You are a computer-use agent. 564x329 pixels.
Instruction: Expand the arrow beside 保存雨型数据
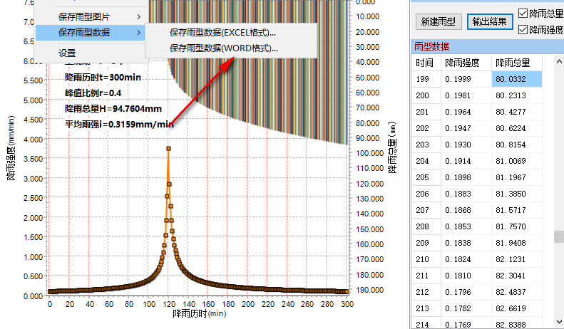point(138,33)
